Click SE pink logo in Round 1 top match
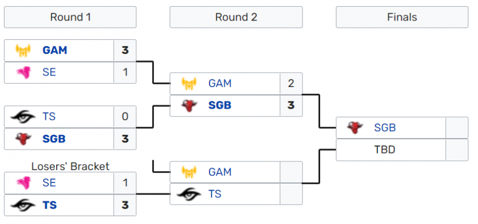The image size is (478, 224). click(x=23, y=73)
